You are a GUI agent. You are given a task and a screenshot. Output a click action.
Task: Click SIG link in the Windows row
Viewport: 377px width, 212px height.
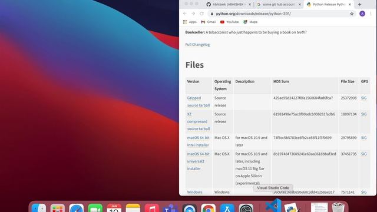[364, 192]
